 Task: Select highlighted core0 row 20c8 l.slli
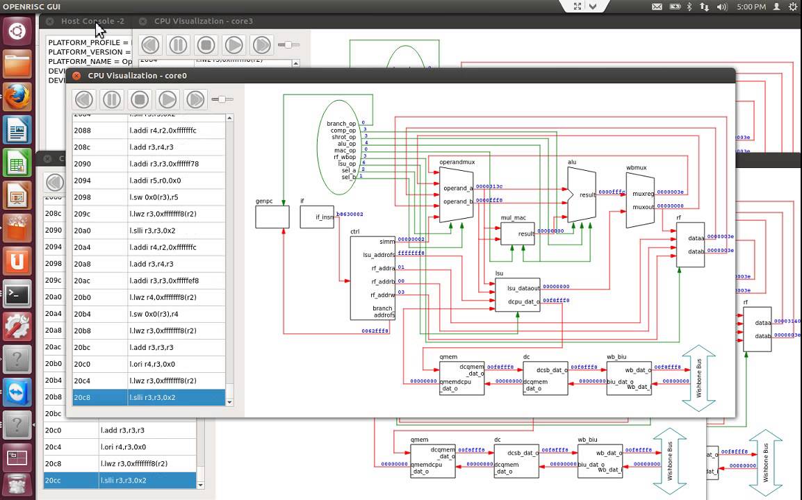pyautogui.click(x=149, y=397)
